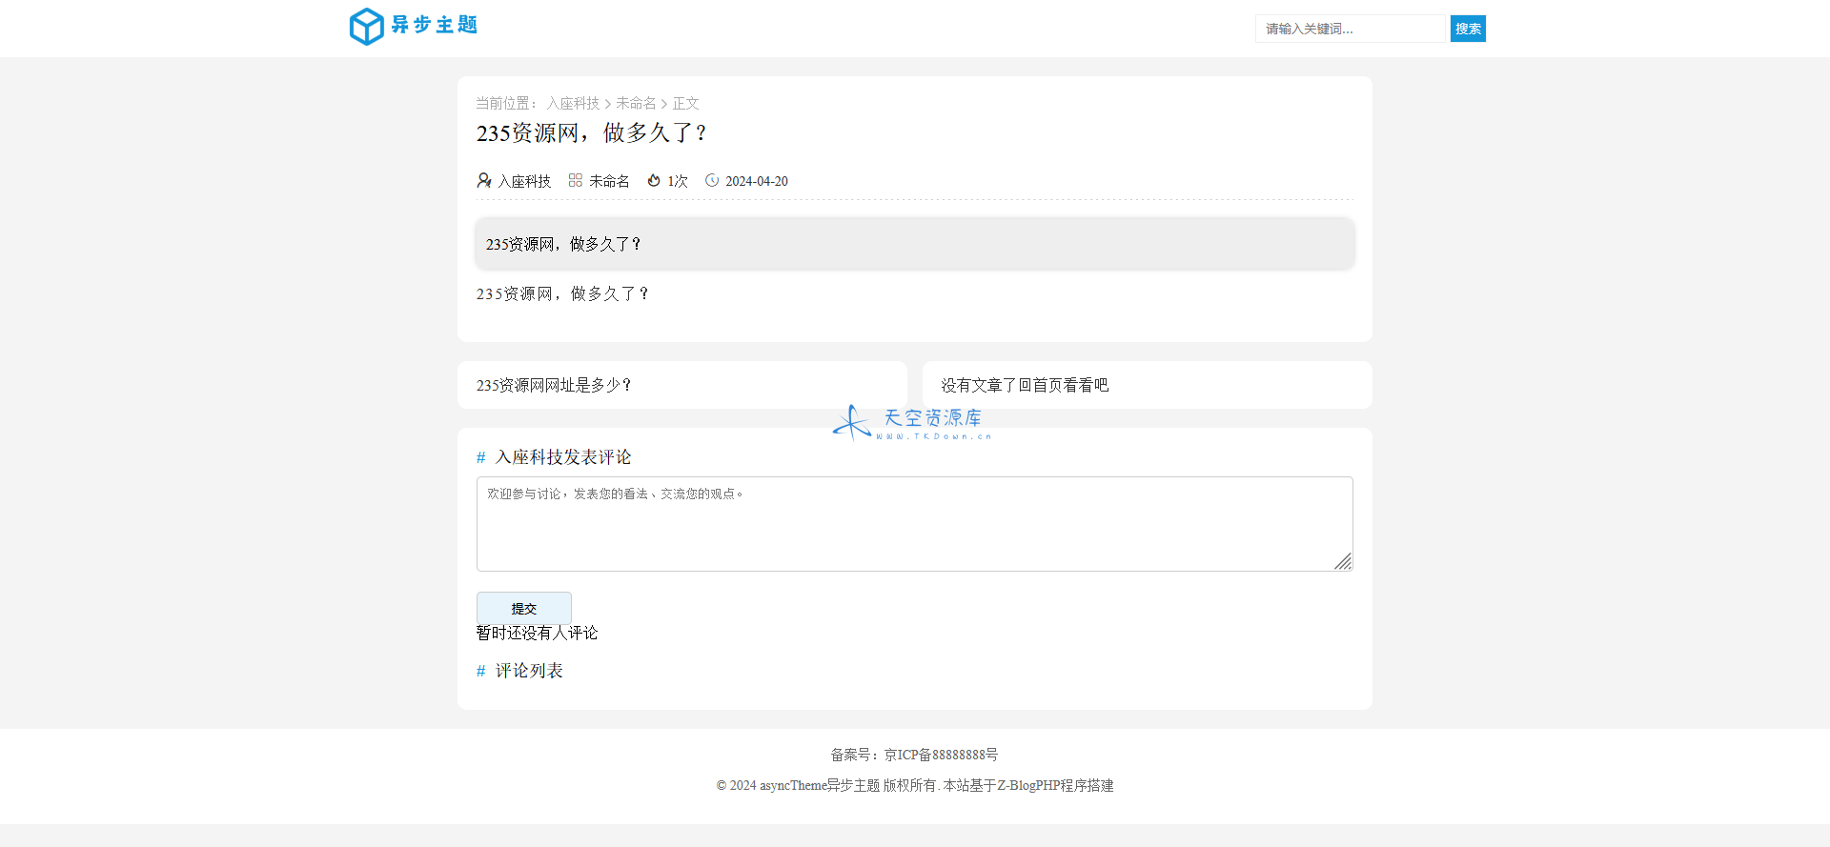
Task: Open the 未命名 breadcrumb category link
Action: pos(636,103)
